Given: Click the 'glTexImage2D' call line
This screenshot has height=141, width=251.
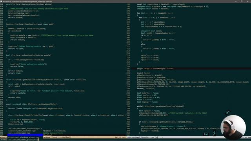Looking at the screenshot, I should pyautogui.click(x=193, y=82).
